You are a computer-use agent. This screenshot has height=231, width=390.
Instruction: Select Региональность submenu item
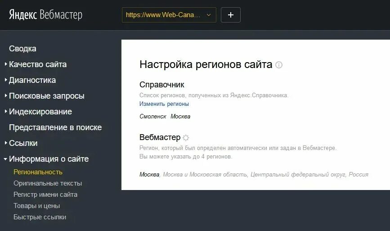pyautogui.click(x=38, y=172)
